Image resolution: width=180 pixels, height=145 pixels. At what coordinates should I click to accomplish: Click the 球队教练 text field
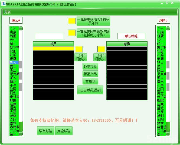pyautogui.click(x=131, y=36)
